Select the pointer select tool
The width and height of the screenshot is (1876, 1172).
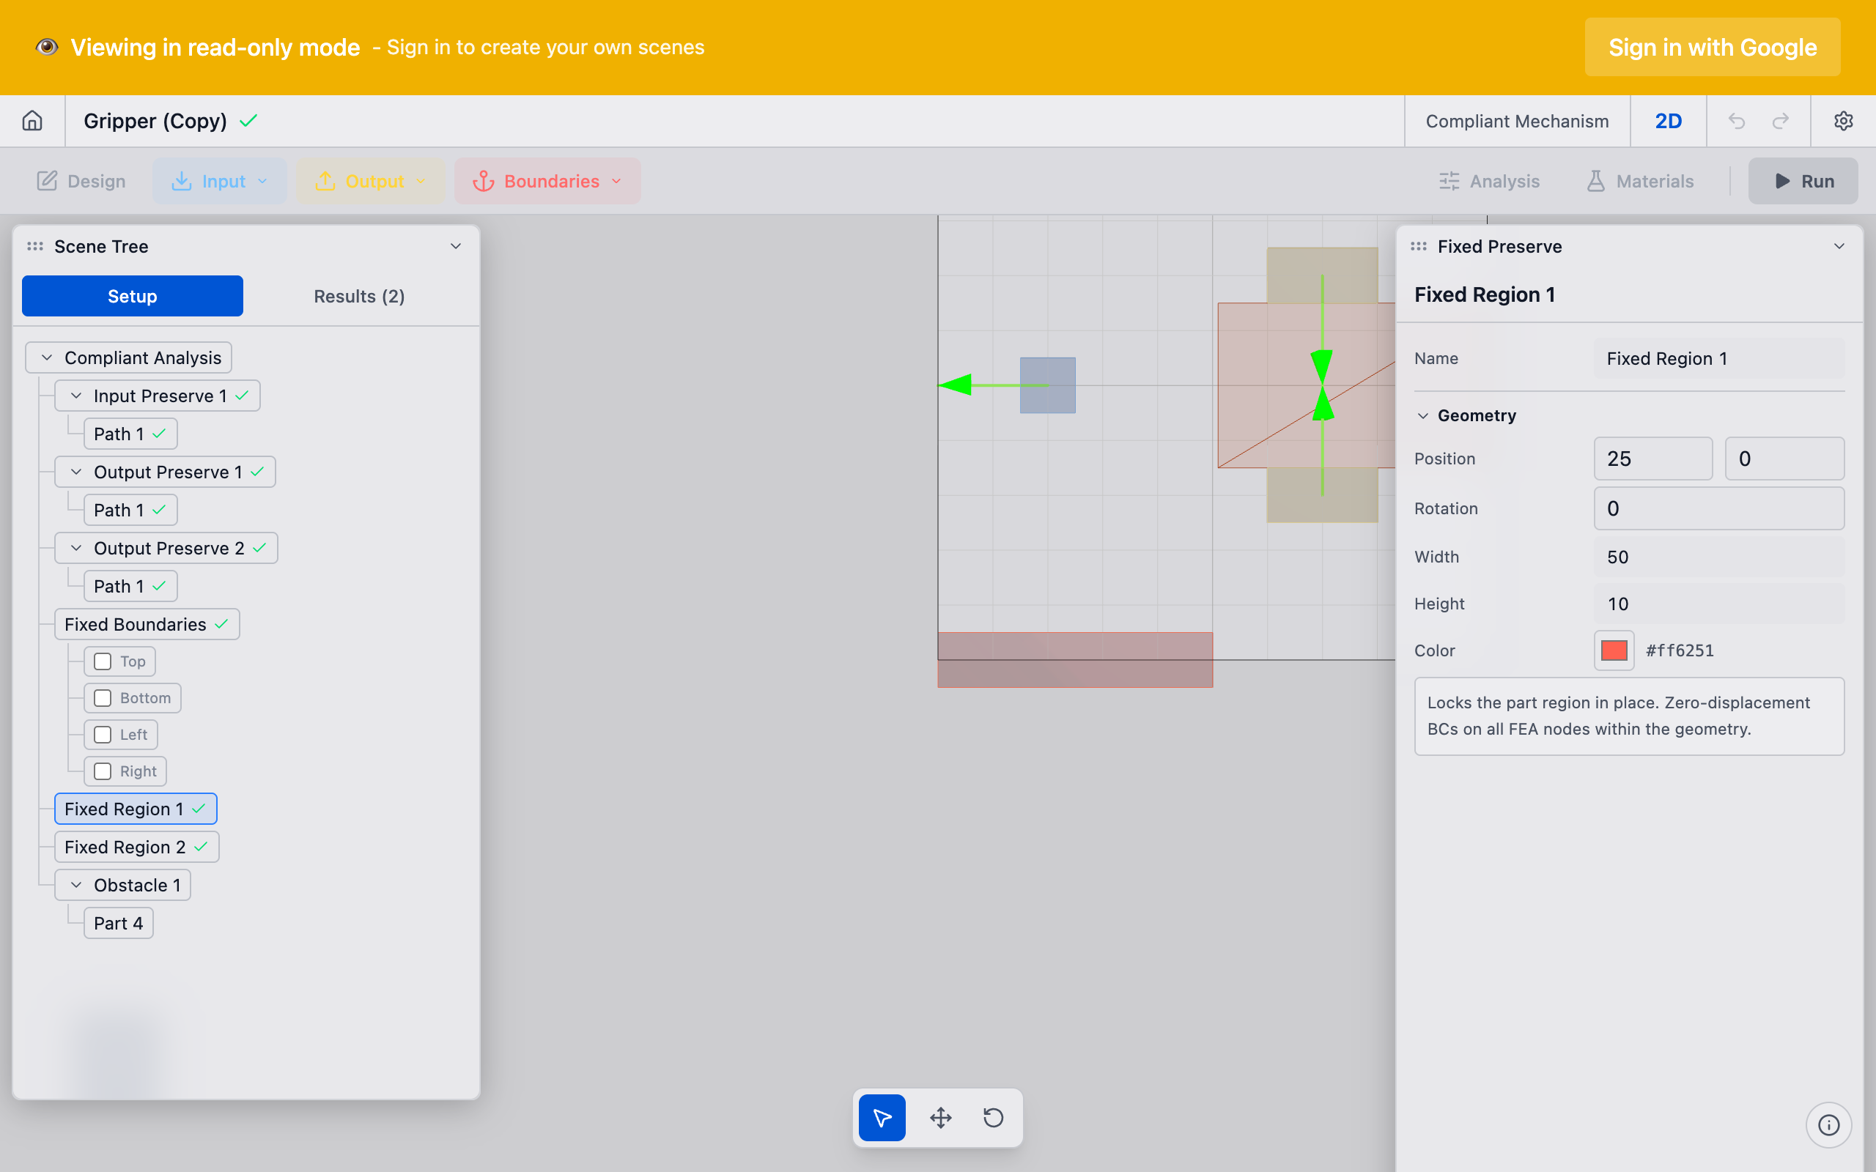[882, 1117]
